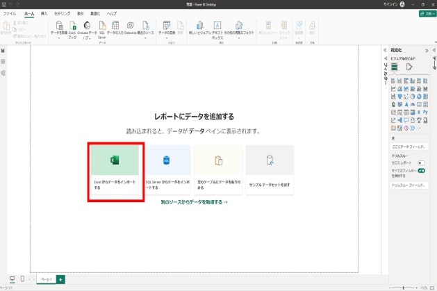
Task: Open the File (ファイル) menu
Action: [x=10, y=13]
